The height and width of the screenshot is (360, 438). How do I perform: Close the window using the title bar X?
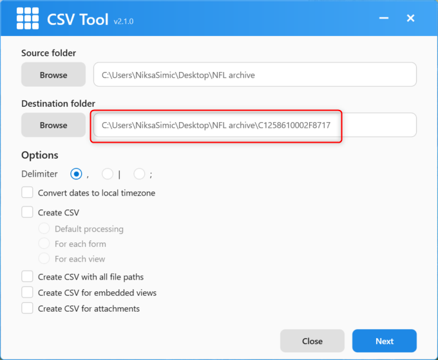click(x=410, y=19)
